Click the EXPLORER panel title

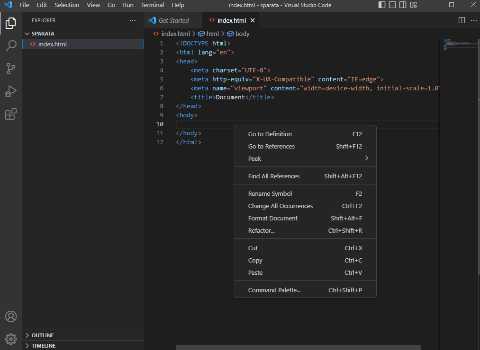[44, 20]
